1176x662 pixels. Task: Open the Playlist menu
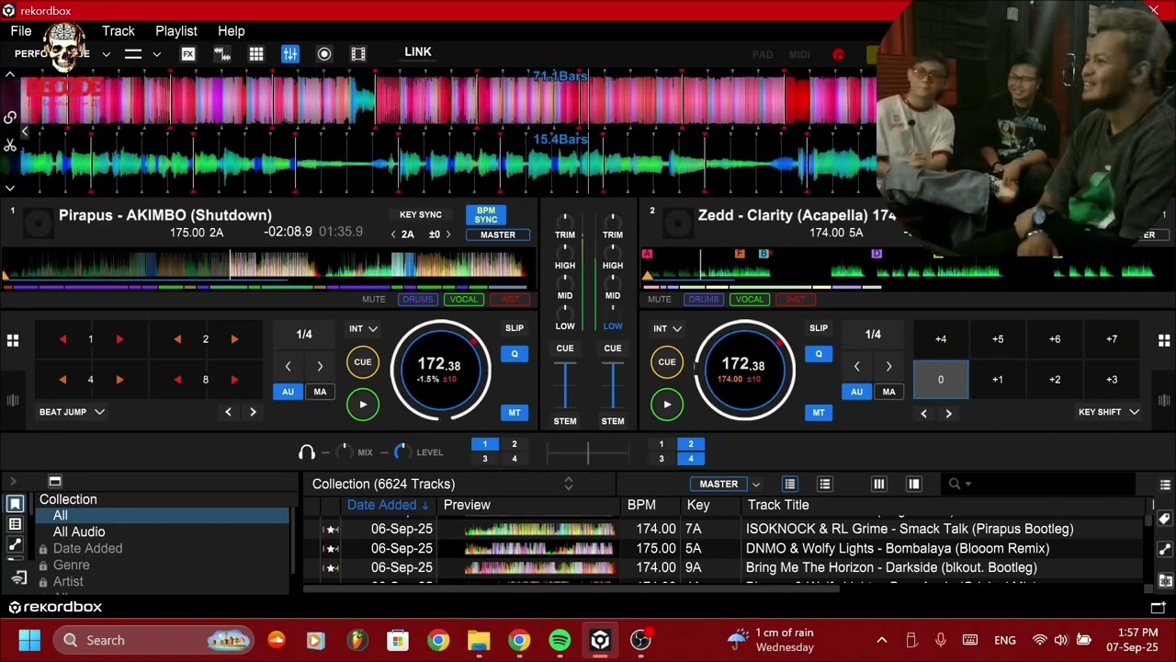[x=176, y=31]
